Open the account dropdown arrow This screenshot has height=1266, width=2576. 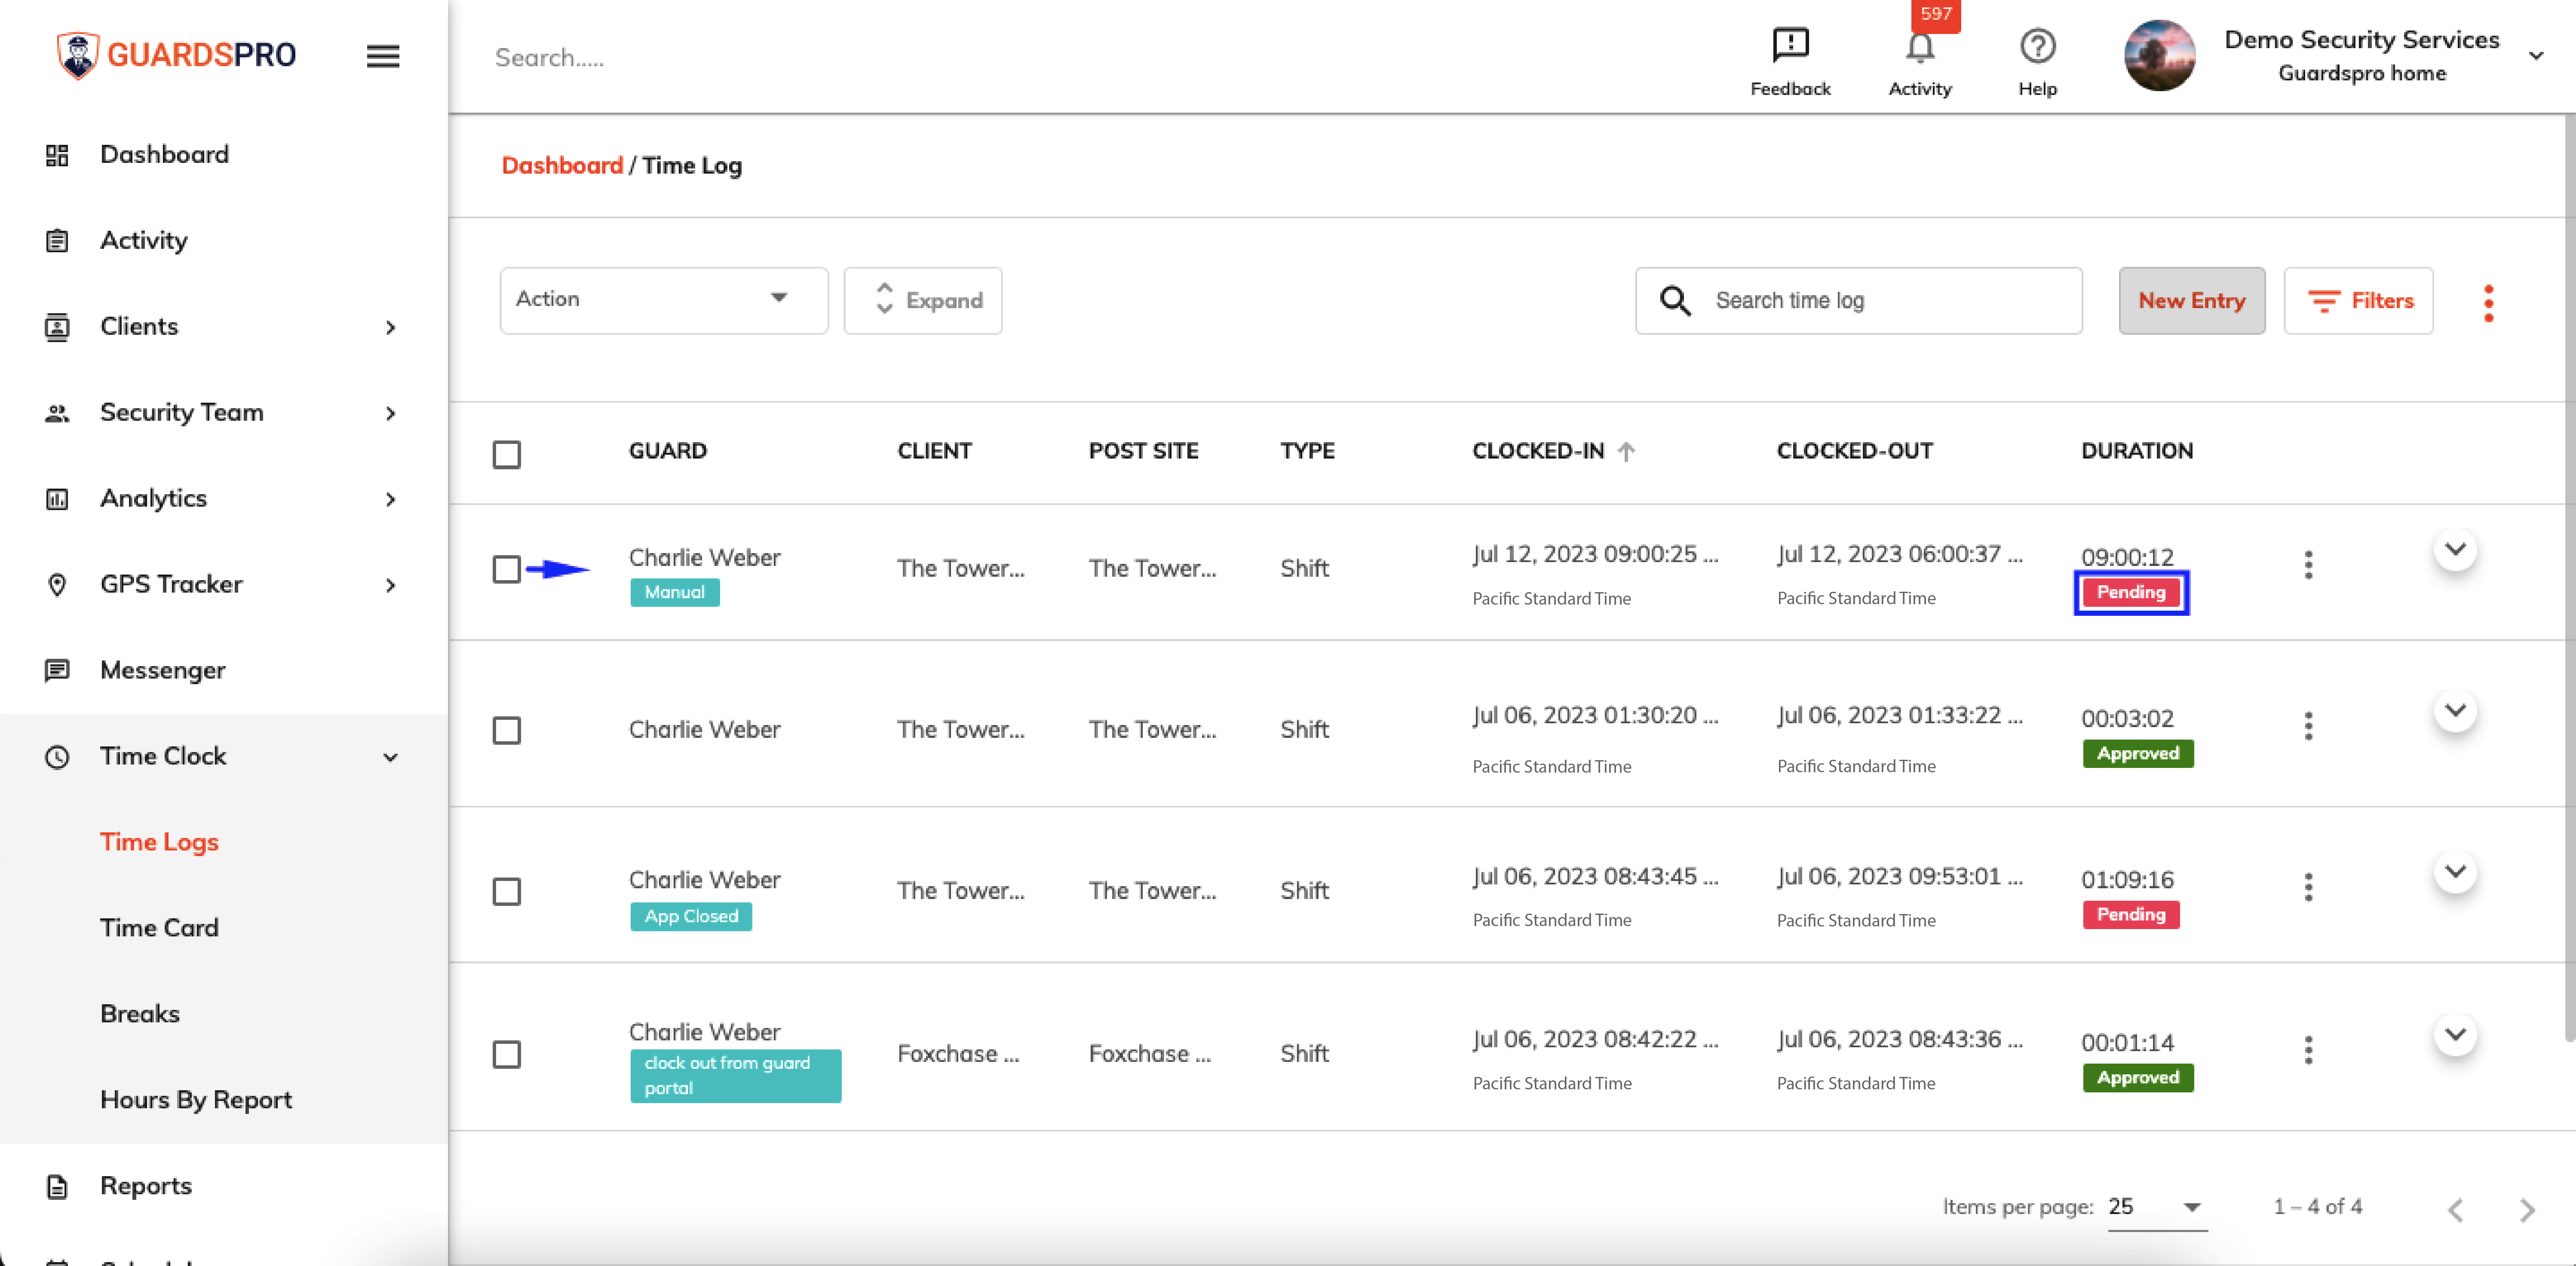click(x=2535, y=56)
